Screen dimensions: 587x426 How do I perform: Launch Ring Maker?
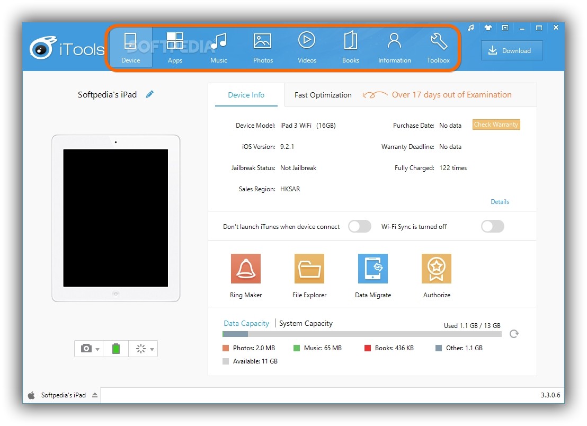(246, 276)
